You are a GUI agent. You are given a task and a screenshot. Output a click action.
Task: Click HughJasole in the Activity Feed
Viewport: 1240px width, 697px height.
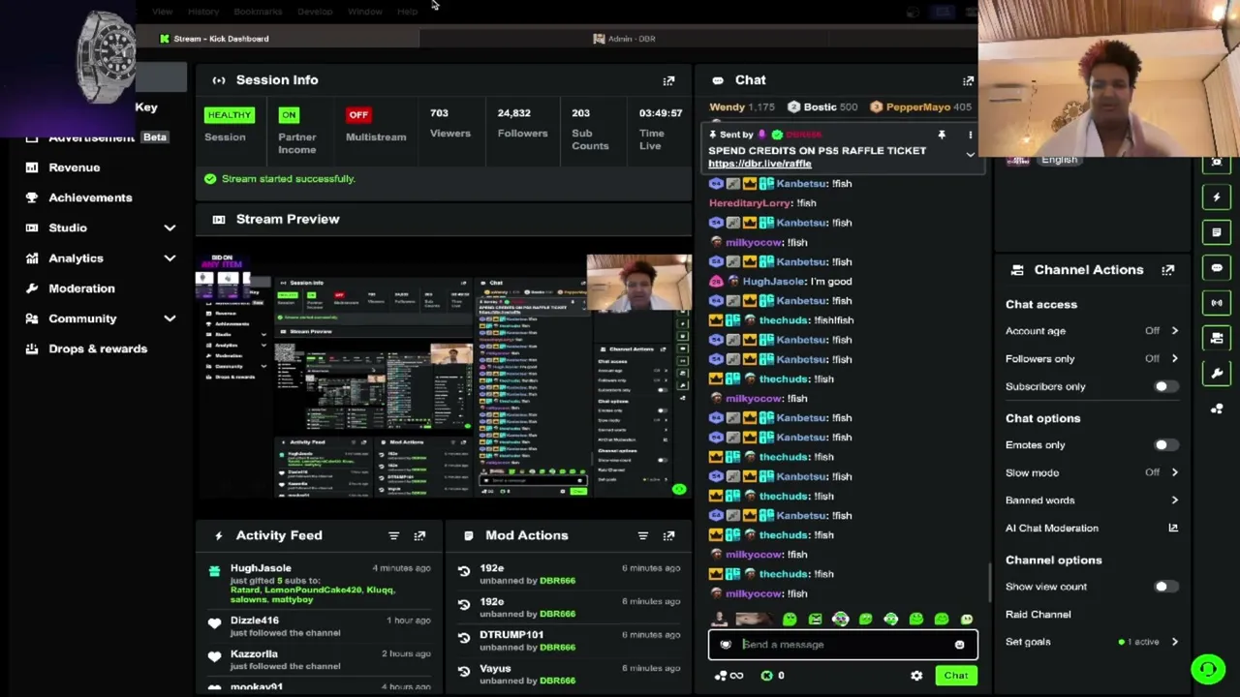(261, 568)
